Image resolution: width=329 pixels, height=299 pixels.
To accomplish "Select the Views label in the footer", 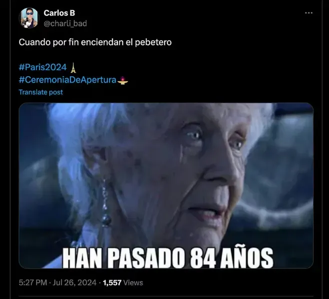I will (133, 282).
